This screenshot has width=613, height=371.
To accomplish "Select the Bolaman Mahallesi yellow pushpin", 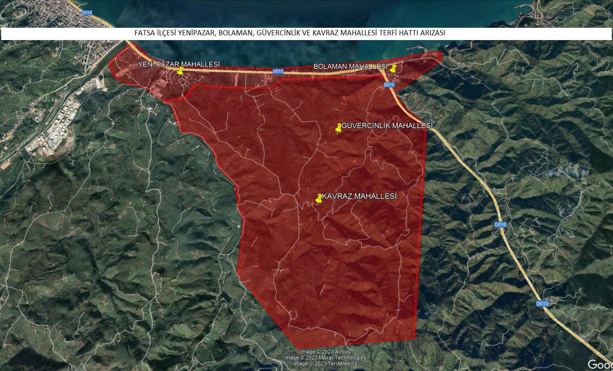I will click(x=393, y=68).
